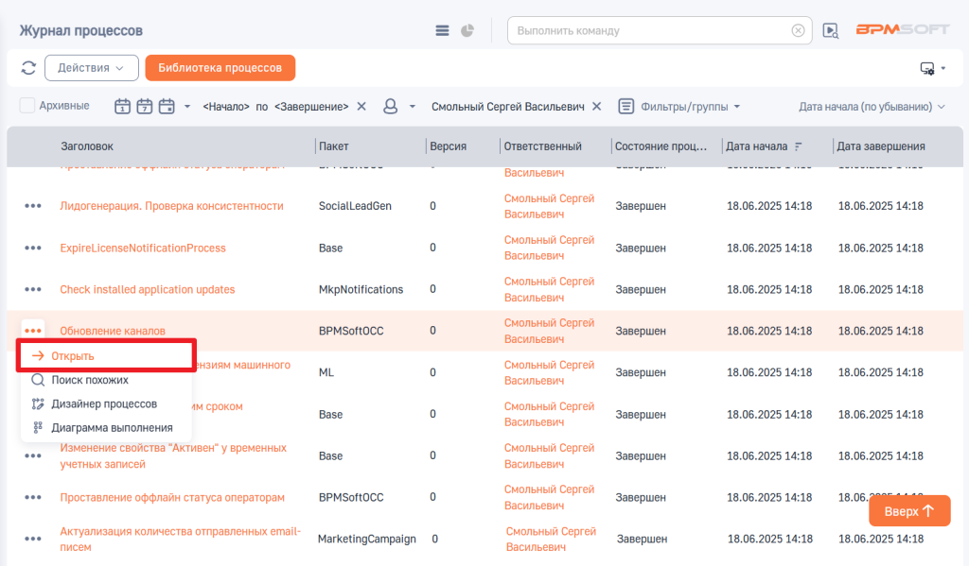Click the Вверх button

[x=909, y=511]
